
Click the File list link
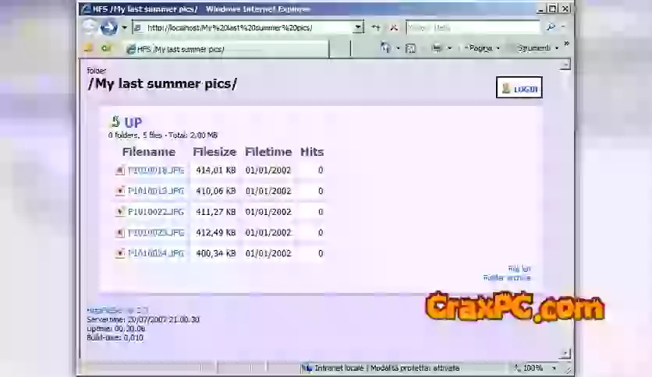[x=519, y=269]
